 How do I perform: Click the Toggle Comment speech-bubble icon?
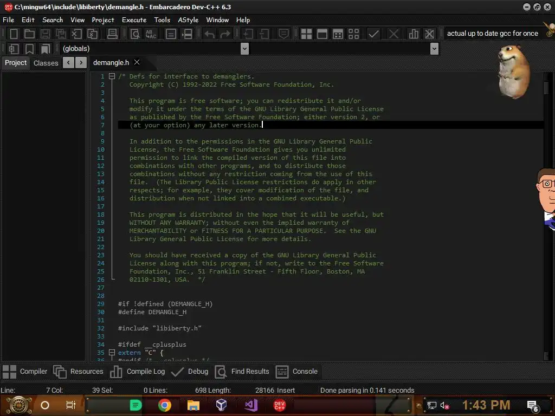[x=283, y=34]
